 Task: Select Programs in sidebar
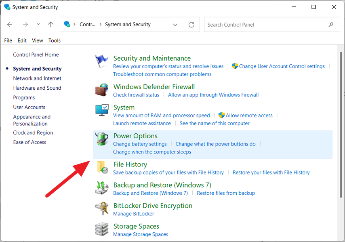click(24, 97)
